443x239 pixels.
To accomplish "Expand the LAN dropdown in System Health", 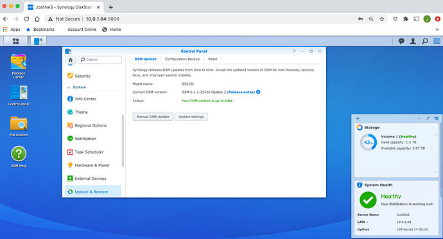I will (363, 222).
